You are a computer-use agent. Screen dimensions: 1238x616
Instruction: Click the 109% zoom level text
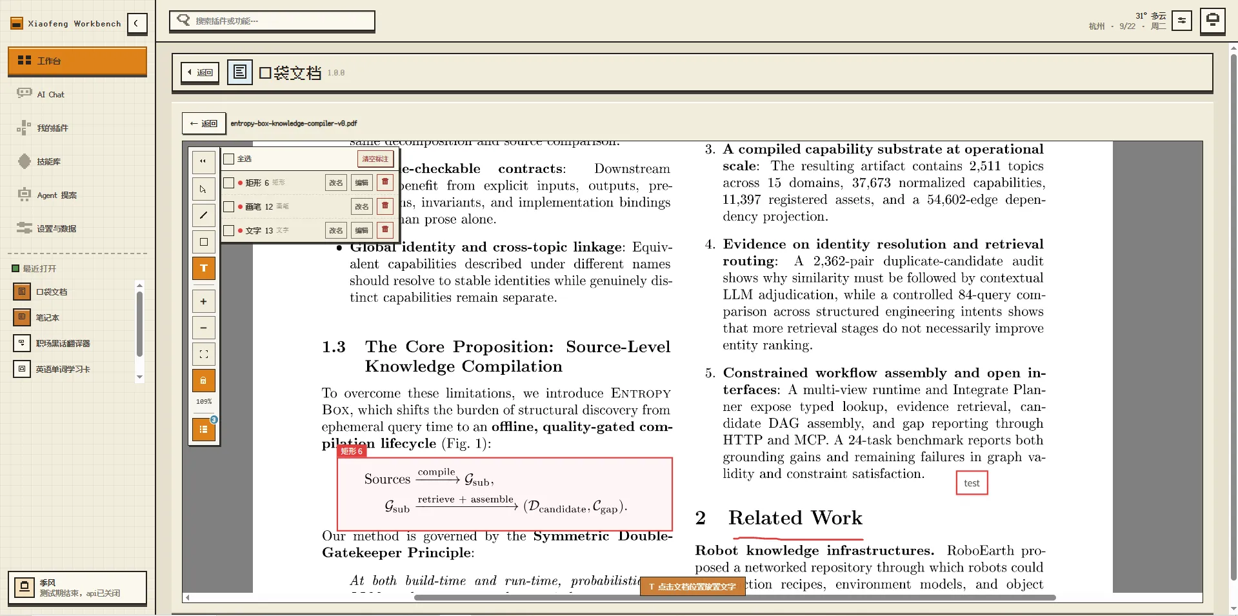click(x=204, y=402)
